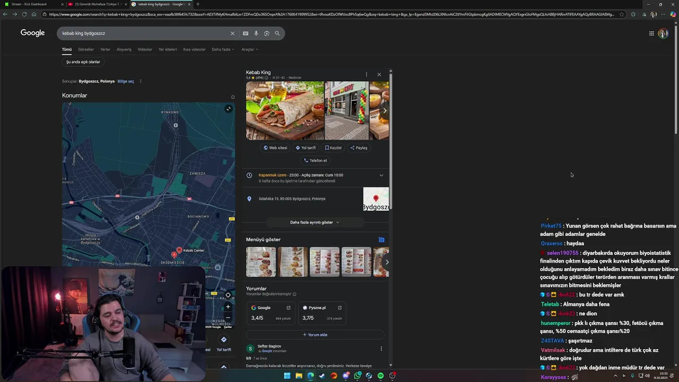Share place with Paylaş button
Screen dimensions: 679x382
pyautogui.click(x=359, y=148)
